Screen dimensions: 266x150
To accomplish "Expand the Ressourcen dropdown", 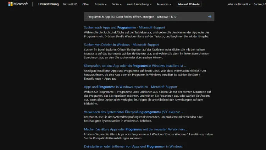I will point(164,4).
